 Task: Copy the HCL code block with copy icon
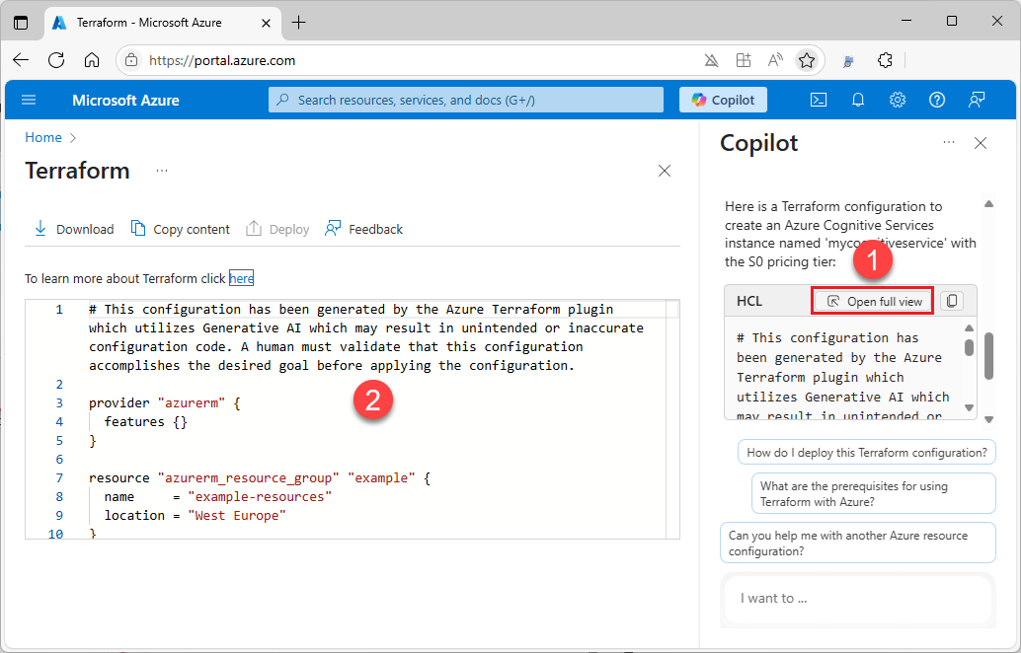(951, 301)
